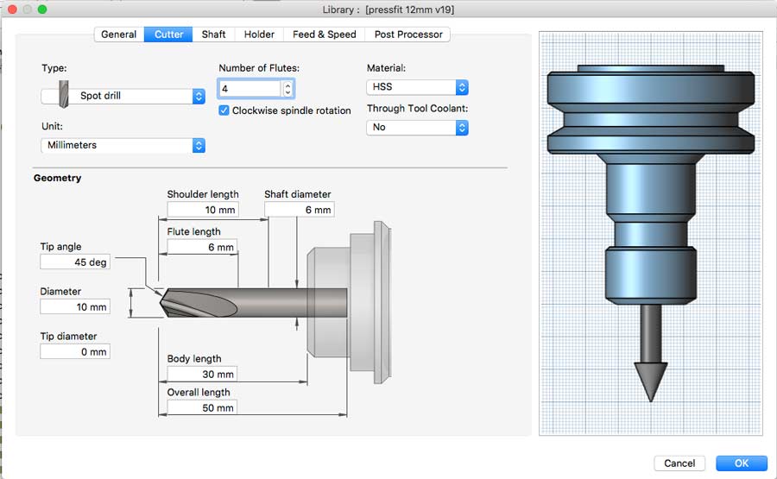Click the Overall length input box
777x479 pixels.
(202, 407)
